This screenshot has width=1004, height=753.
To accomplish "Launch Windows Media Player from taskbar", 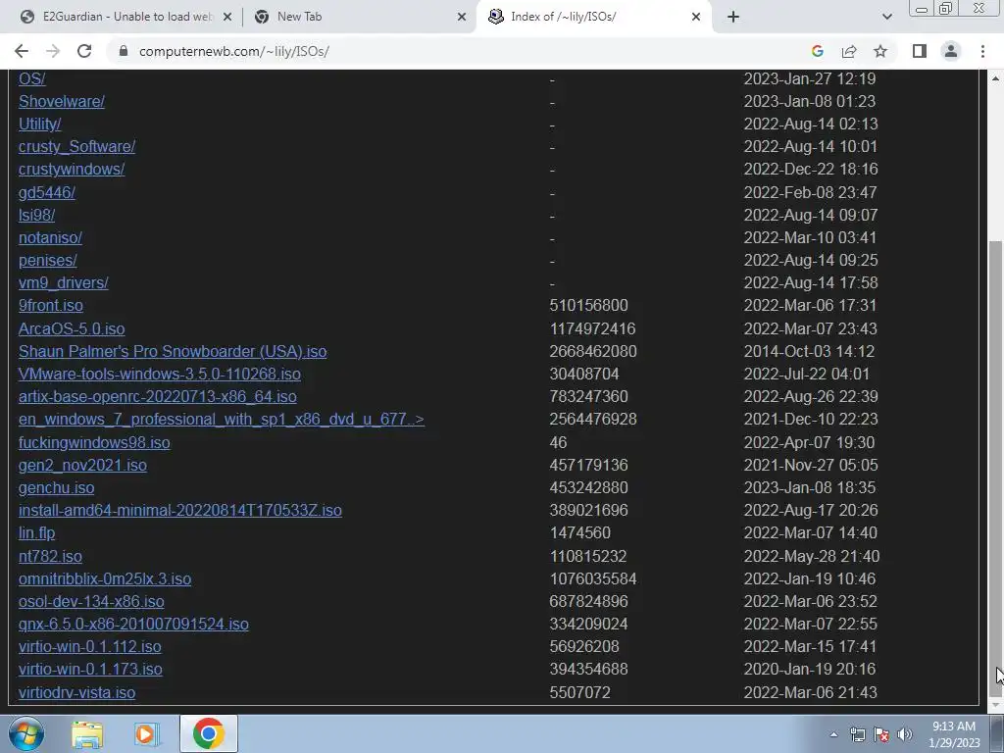I will click(145, 734).
